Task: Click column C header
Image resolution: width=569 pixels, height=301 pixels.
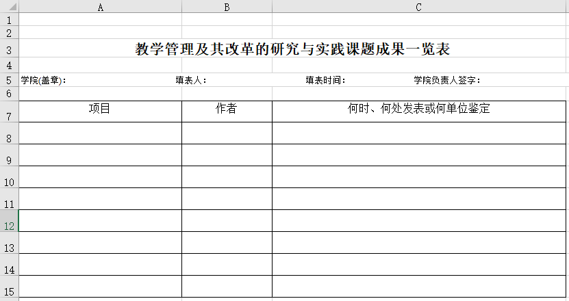Action: [x=419, y=7]
